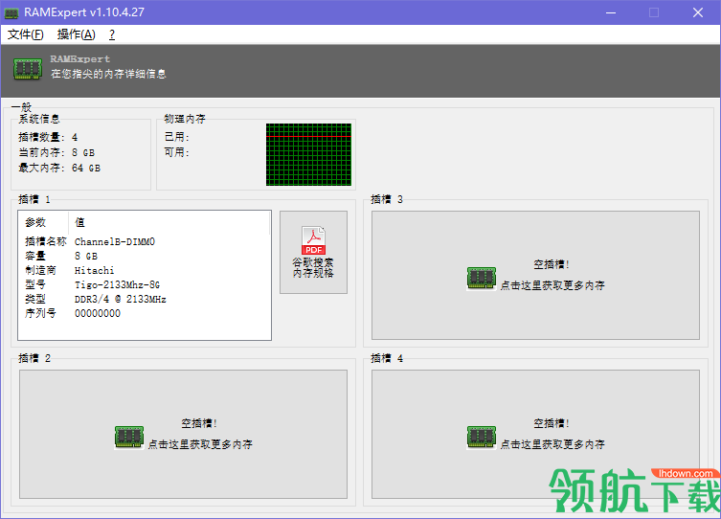Click the 当前内存: 8 GB text
The width and height of the screenshot is (721, 519).
coord(56,152)
